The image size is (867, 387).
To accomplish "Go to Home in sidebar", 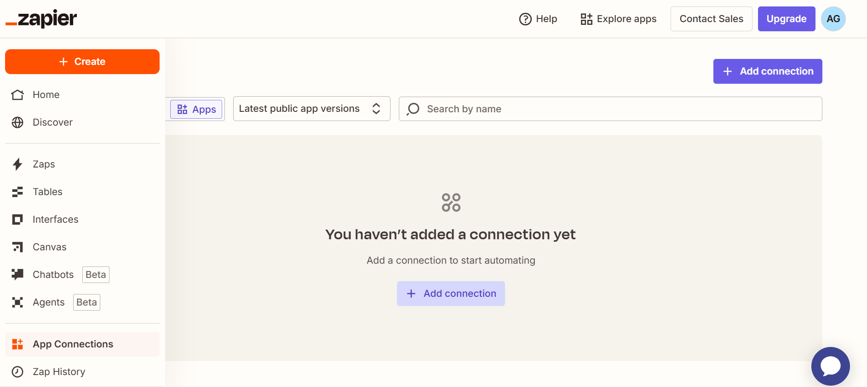I will [46, 95].
